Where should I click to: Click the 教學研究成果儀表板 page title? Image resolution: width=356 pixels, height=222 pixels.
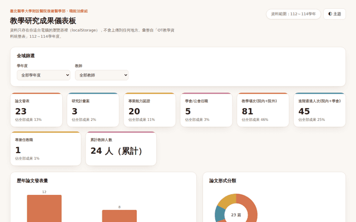(x=43, y=21)
